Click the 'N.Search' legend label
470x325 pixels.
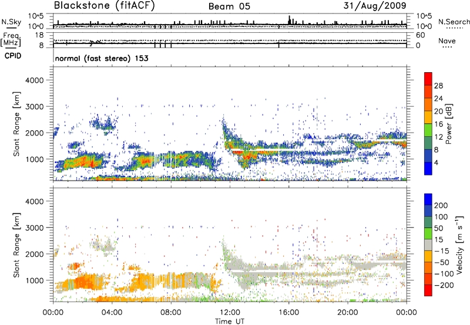454,22
